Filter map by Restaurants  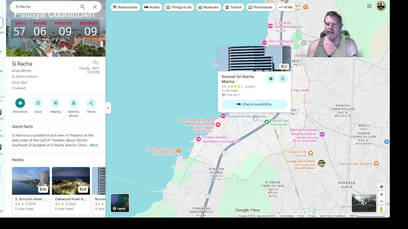point(125,7)
